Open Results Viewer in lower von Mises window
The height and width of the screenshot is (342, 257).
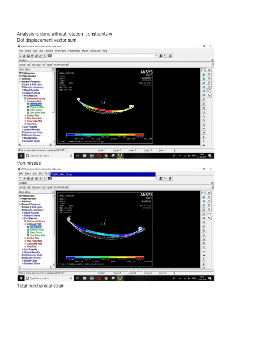click(32, 258)
